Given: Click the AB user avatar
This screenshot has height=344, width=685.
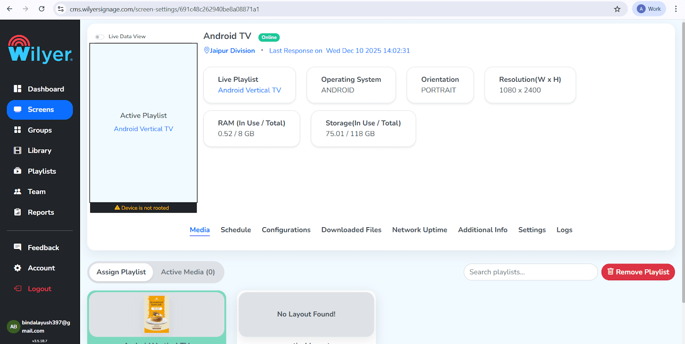Looking at the screenshot, I should (13, 326).
